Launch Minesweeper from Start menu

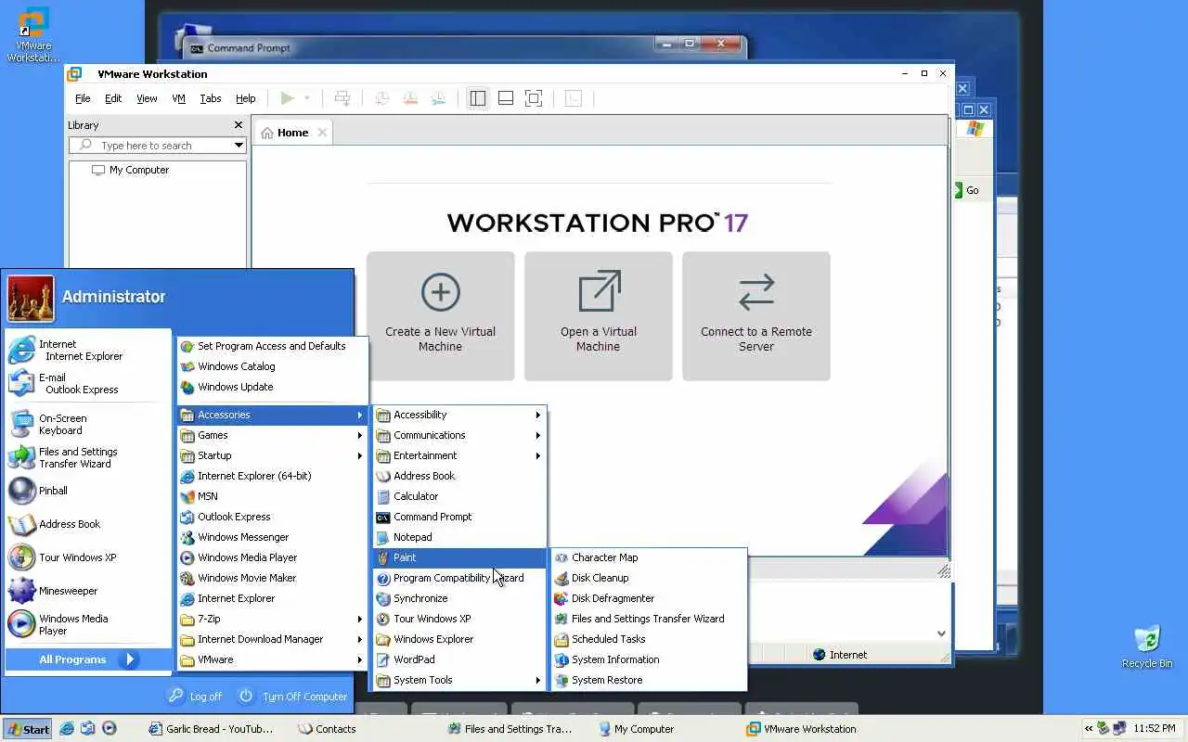88,591
